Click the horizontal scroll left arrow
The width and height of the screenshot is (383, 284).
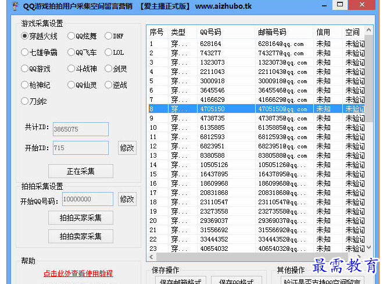coord(152,257)
